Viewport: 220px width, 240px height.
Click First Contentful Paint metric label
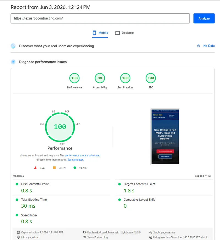click(x=35, y=184)
